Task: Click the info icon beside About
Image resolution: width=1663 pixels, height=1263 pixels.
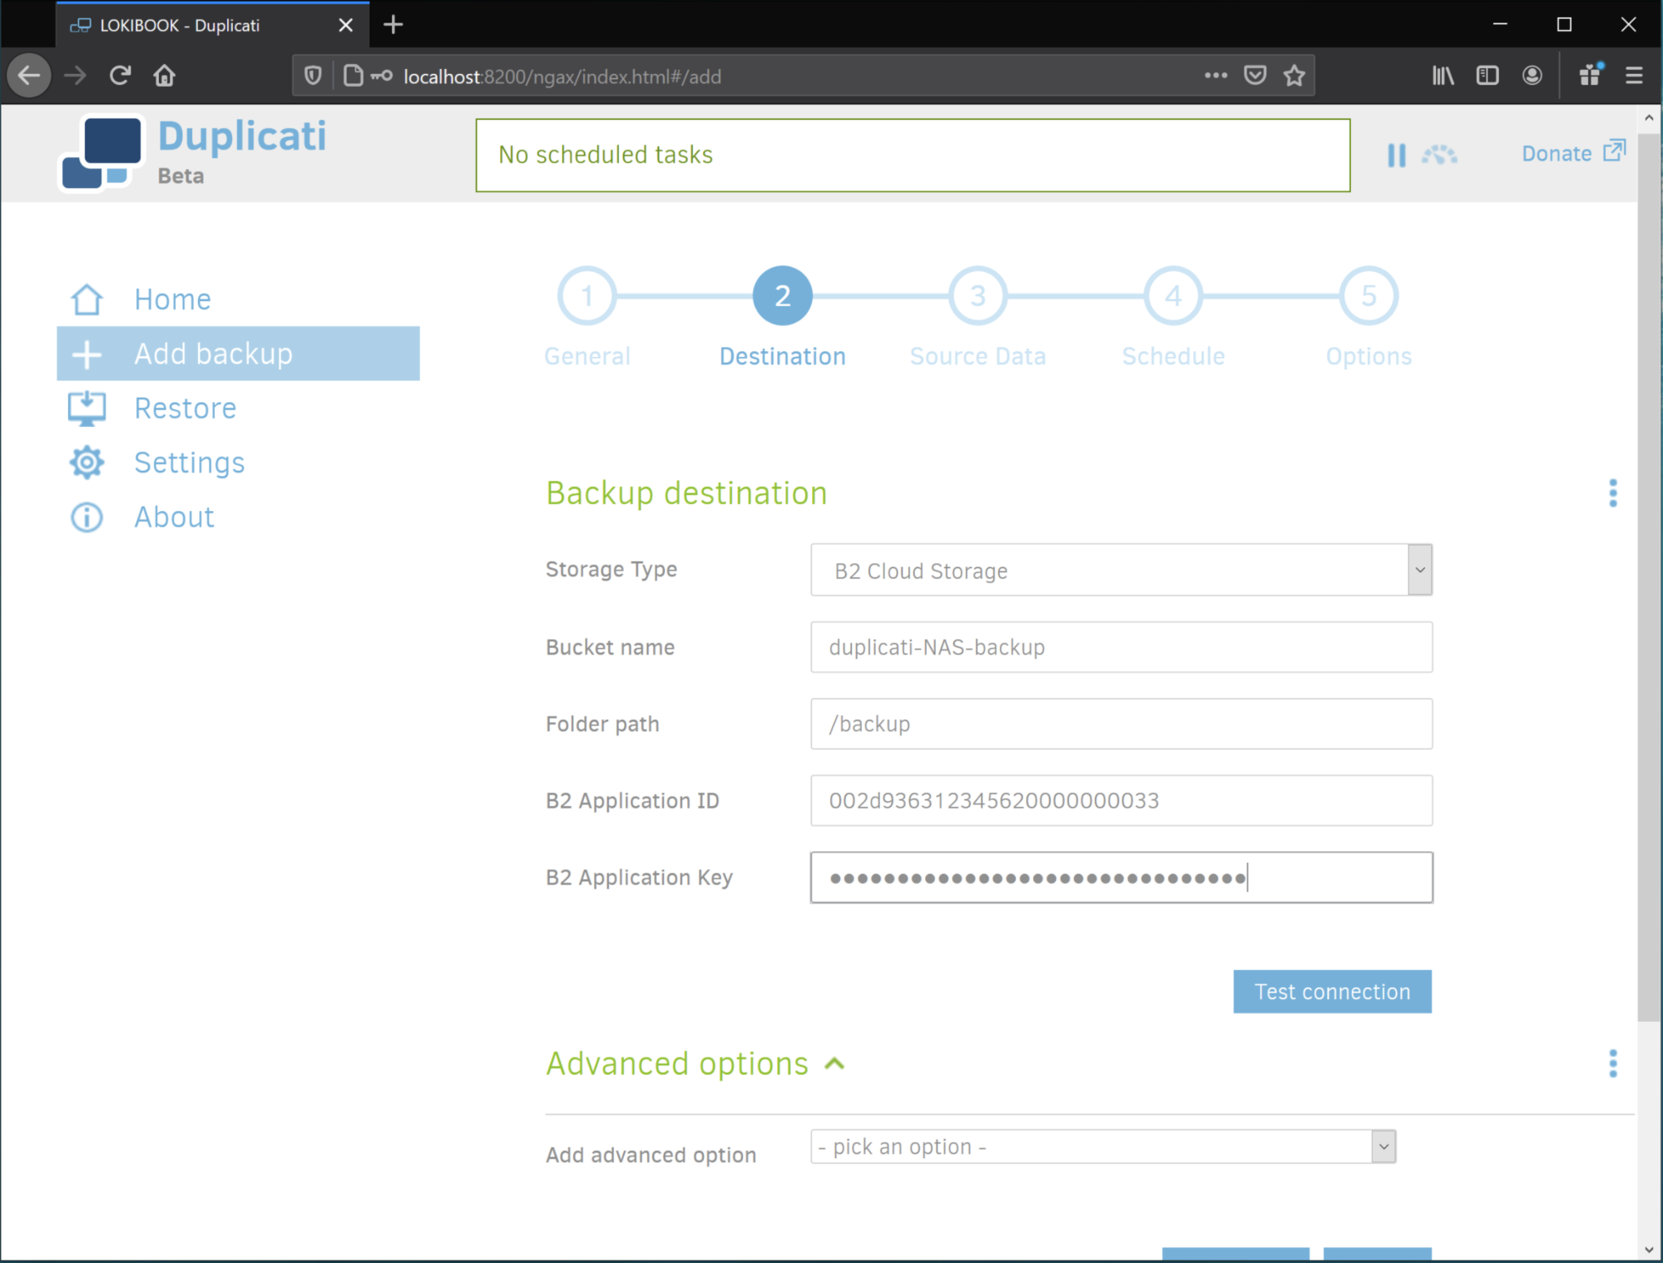Action: (x=87, y=517)
